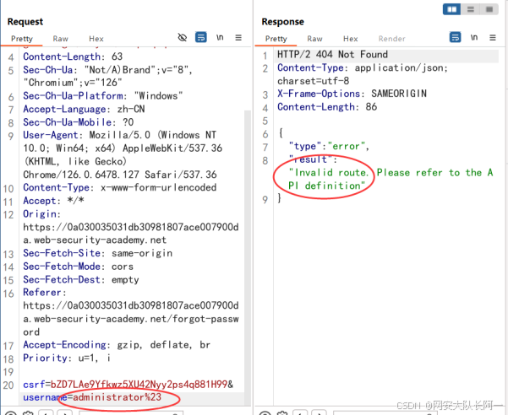This screenshot has height=415, width=508.
Task: Toggle word wrap in the Request panel
Action: [x=201, y=38]
